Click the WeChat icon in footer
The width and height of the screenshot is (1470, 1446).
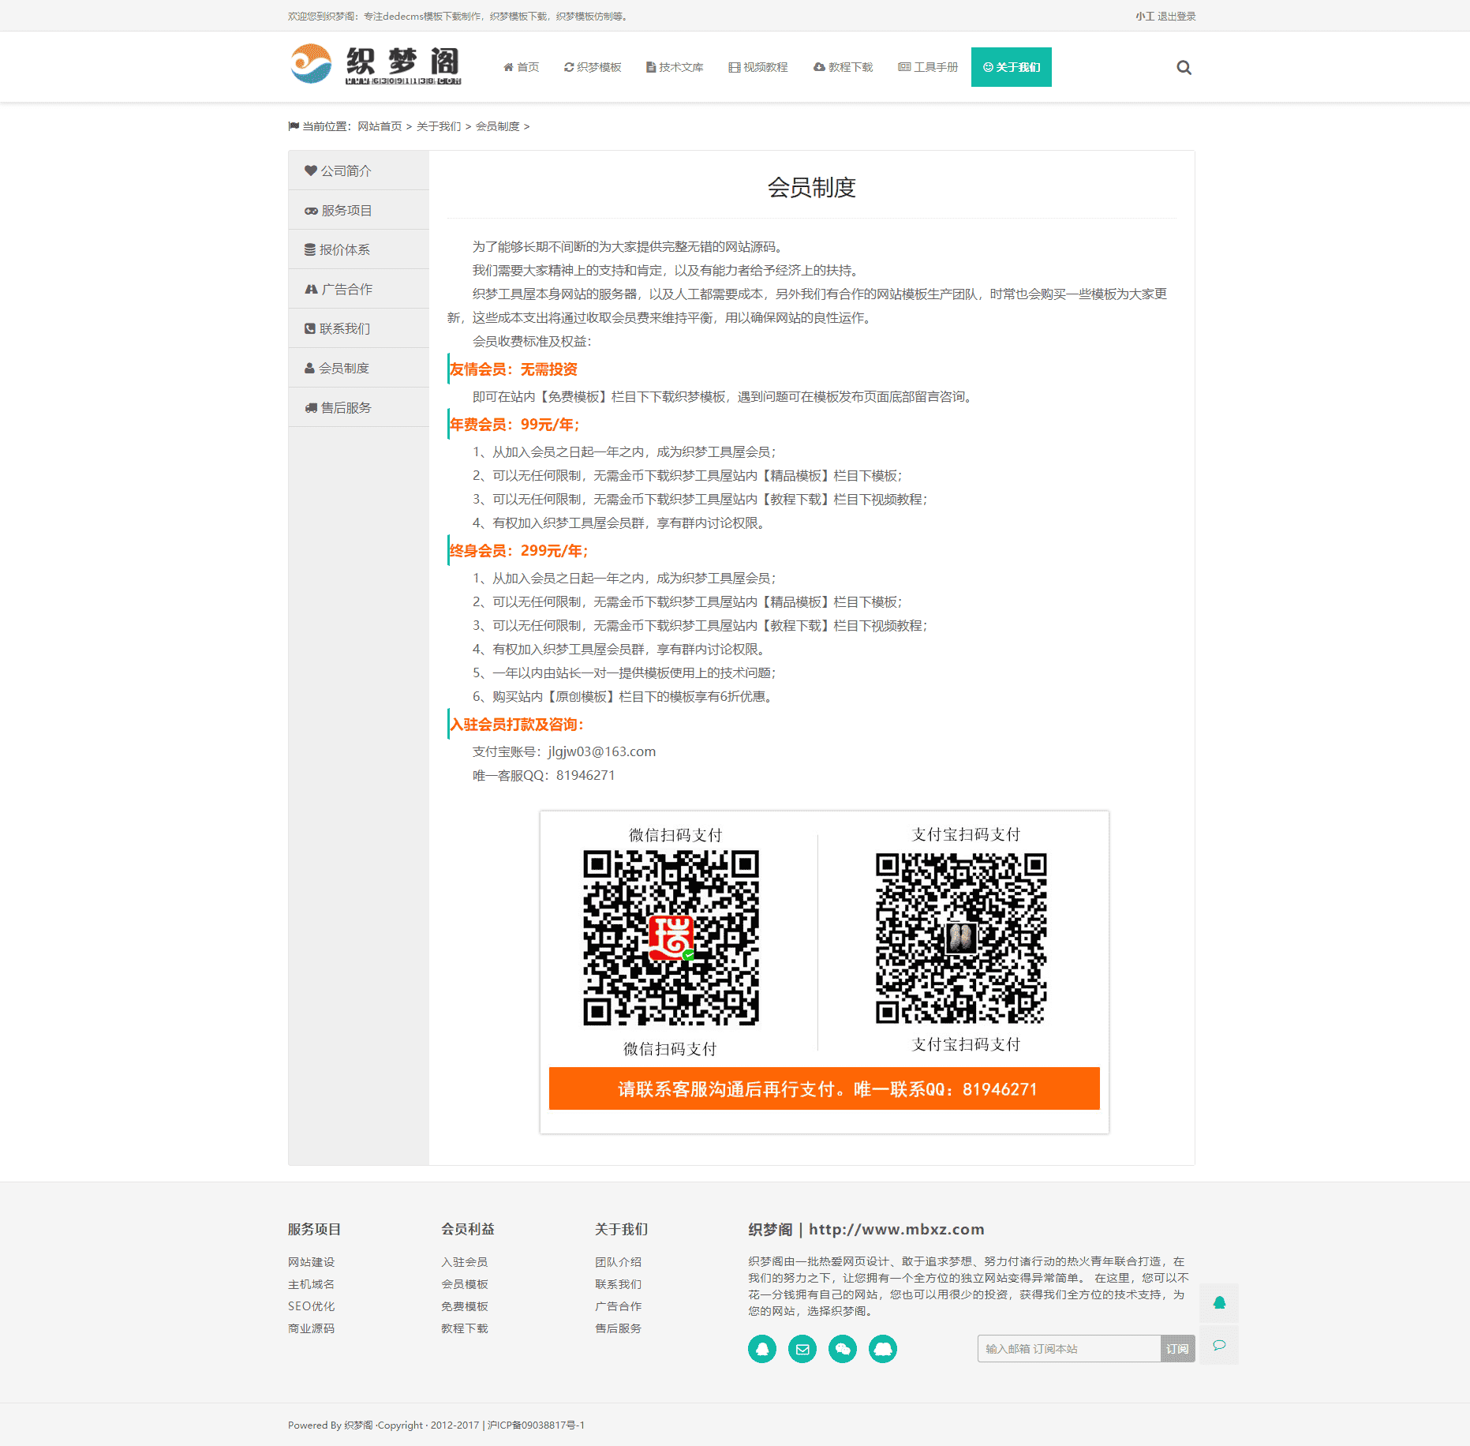[843, 1349]
